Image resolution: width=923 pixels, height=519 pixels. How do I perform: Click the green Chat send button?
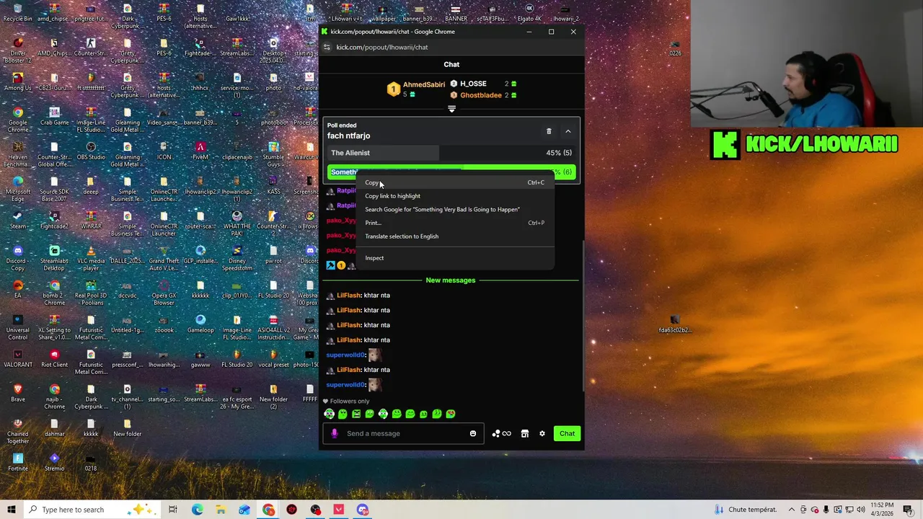click(x=567, y=433)
